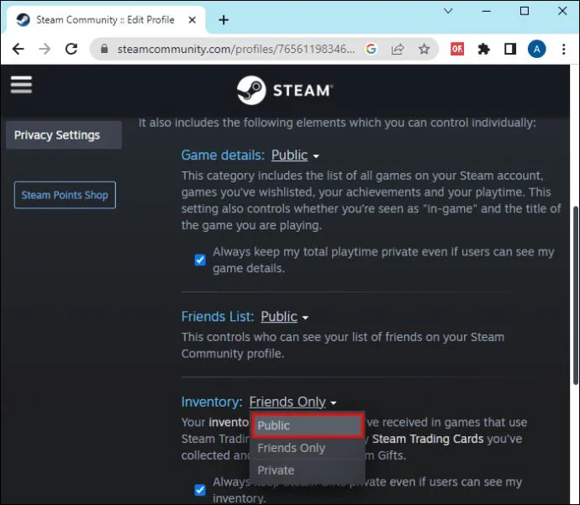Reload the Steam Community page

click(x=71, y=49)
